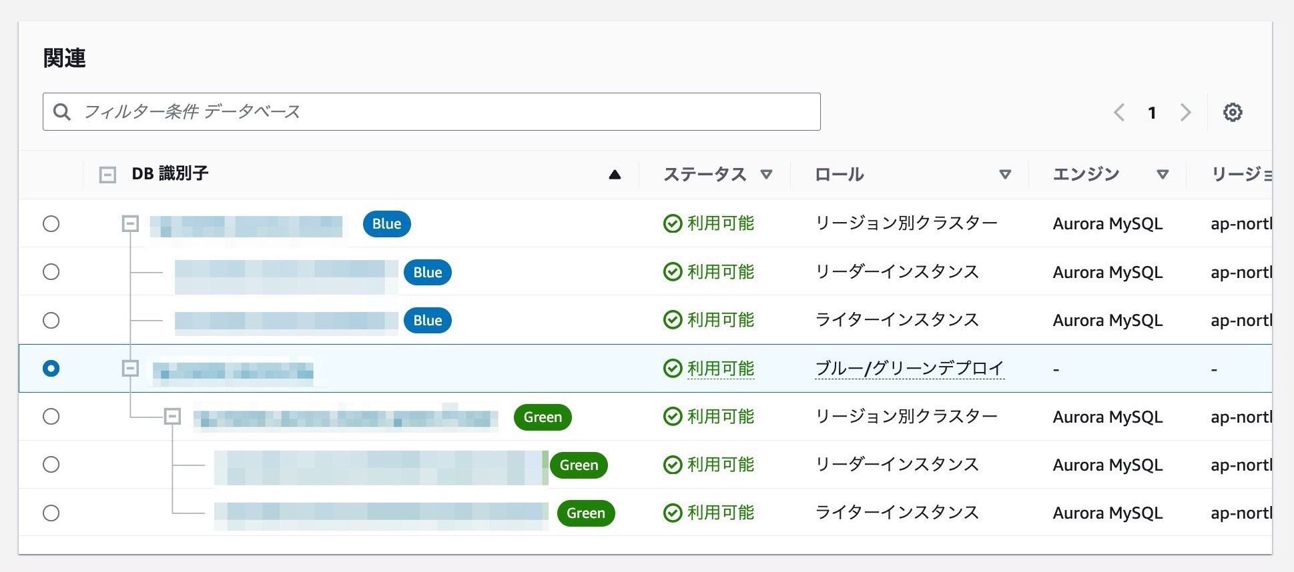Collapse the Green regional cluster tree
The image size is (1294, 572).
point(172,417)
